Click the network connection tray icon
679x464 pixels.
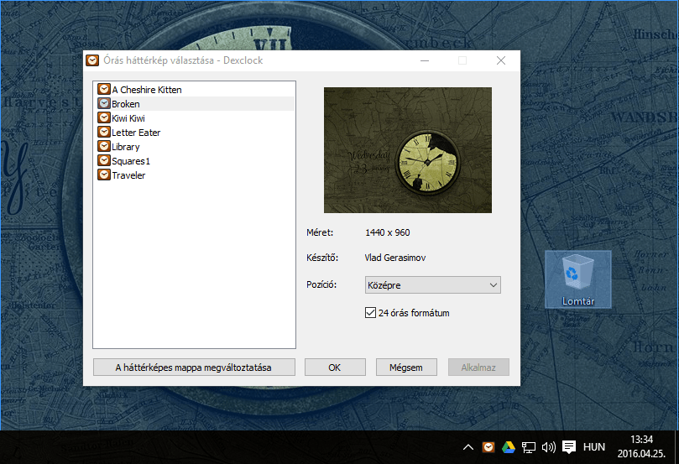point(528,447)
